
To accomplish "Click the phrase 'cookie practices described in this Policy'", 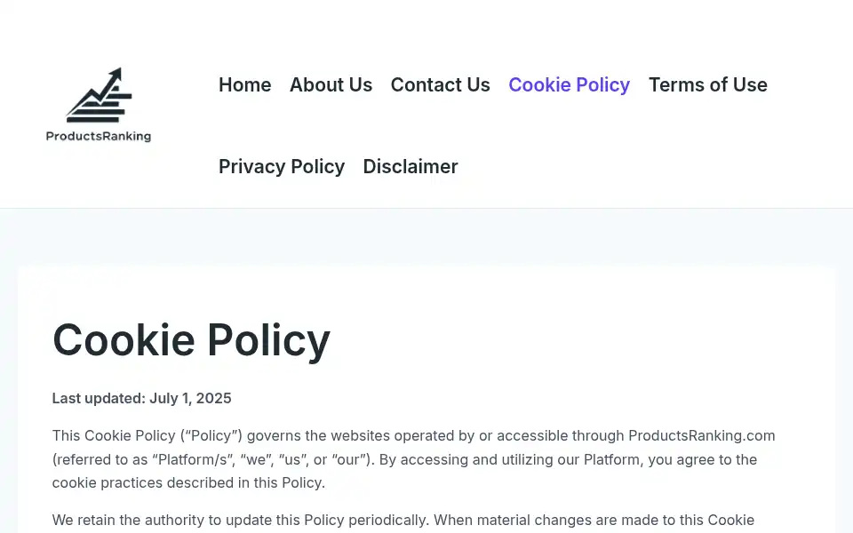I will point(188,483).
